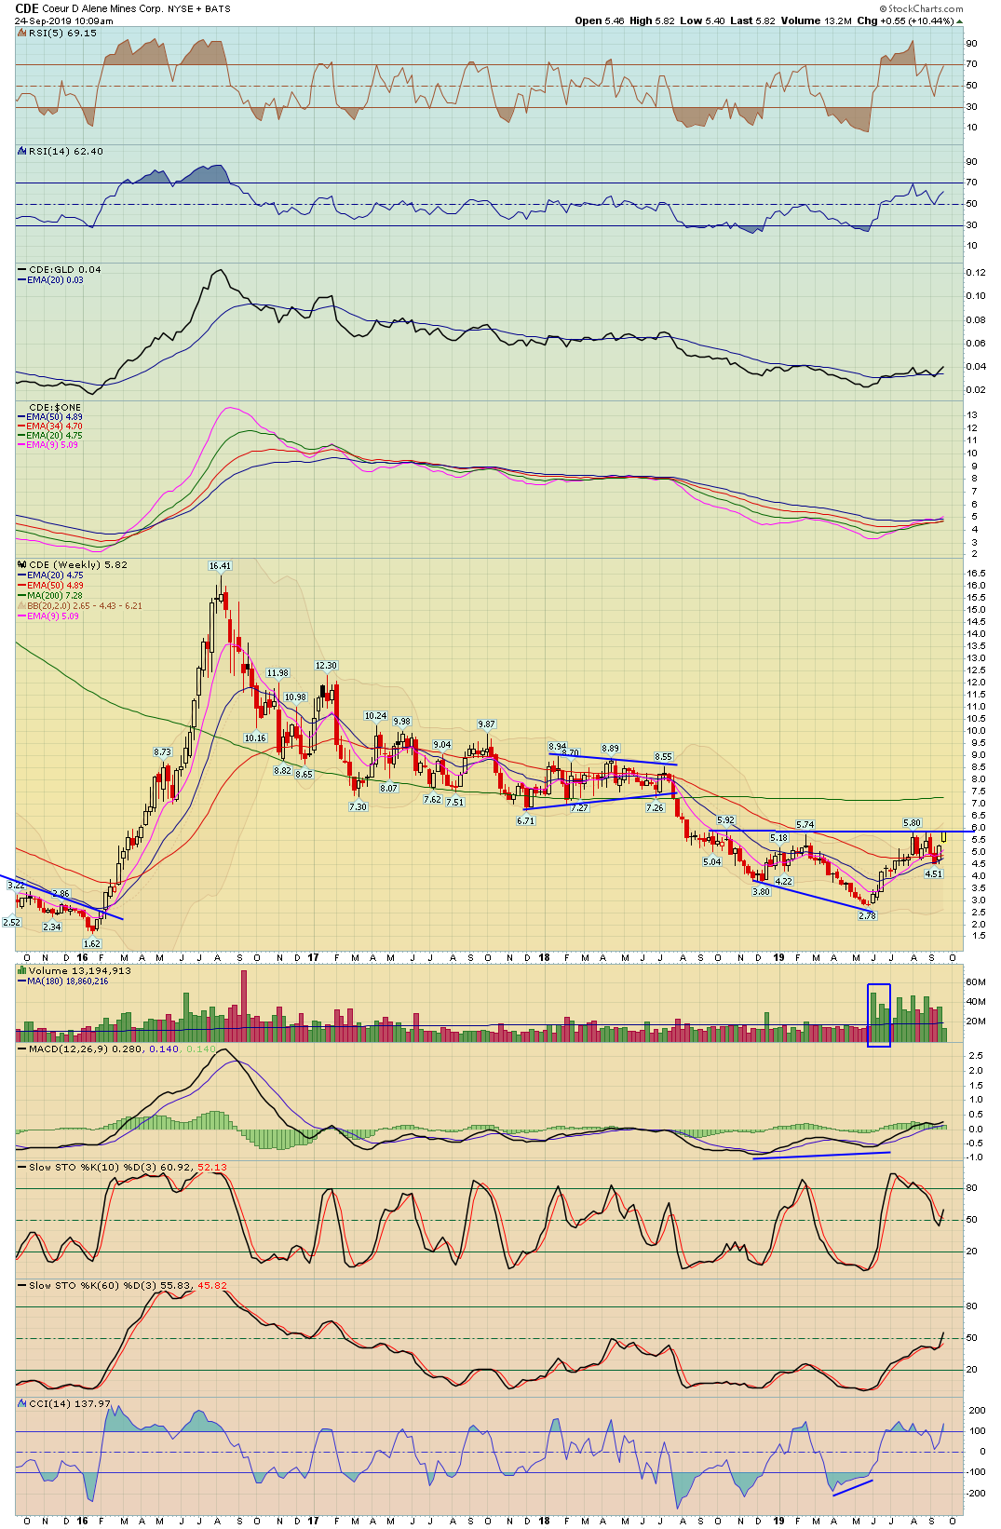This screenshot has width=1001, height=1529.
Task: Click the 5.74 price label
Action: (x=805, y=824)
